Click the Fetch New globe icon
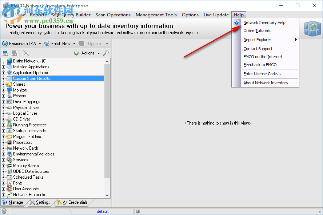The width and height of the screenshot is (323, 215). (47, 44)
